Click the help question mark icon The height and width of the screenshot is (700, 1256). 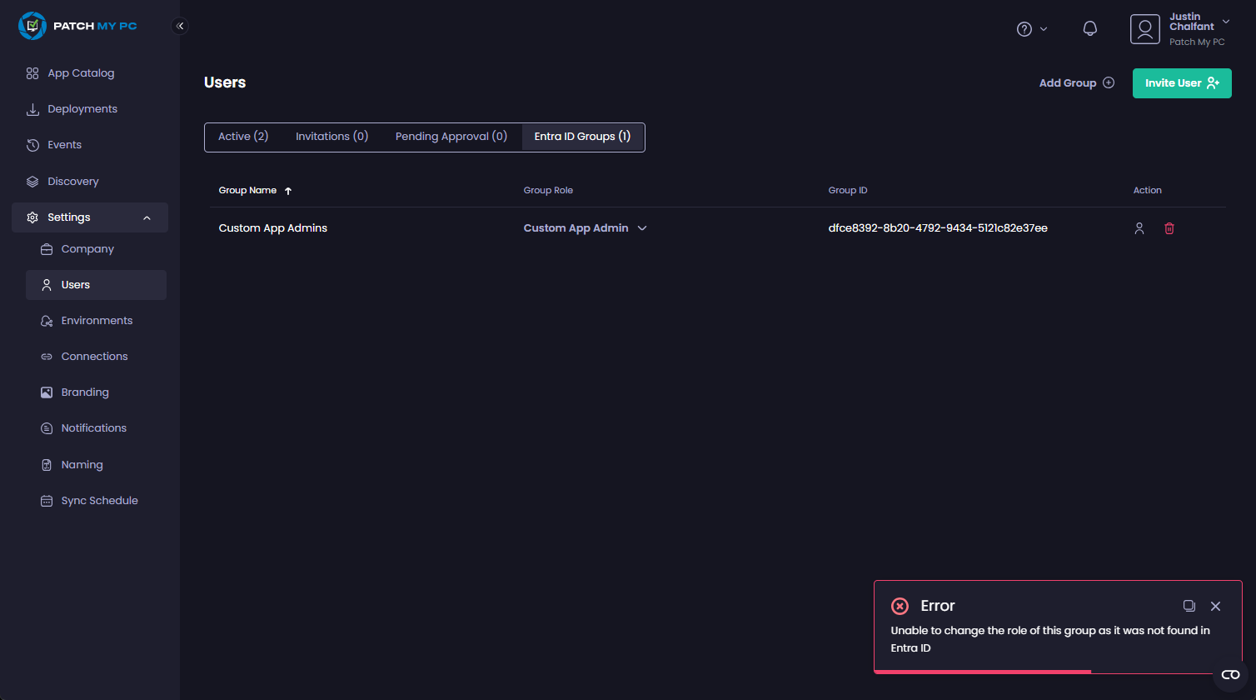[1024, 28]
